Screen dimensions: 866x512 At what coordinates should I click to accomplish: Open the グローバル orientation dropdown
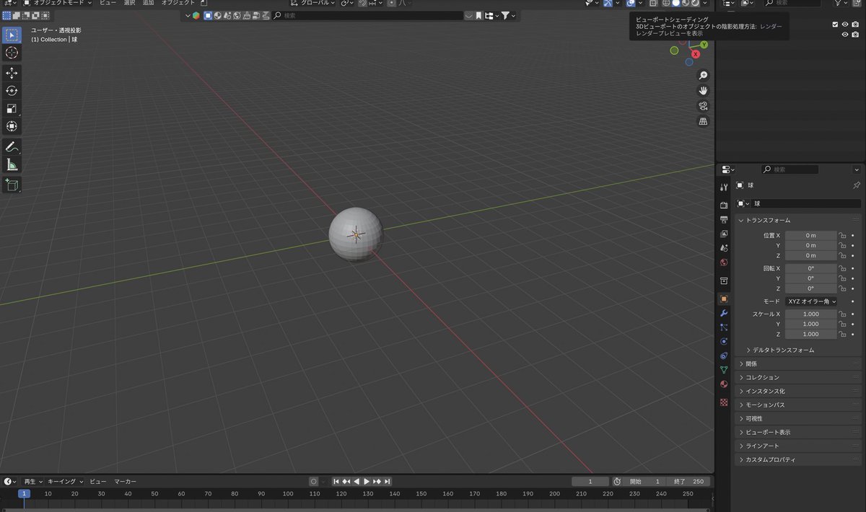[x=312, y=3]
